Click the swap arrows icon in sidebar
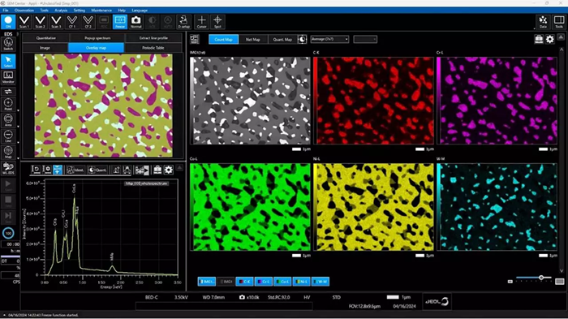The height and width of the screenshot is (319, 568). (x=8, y=92)
